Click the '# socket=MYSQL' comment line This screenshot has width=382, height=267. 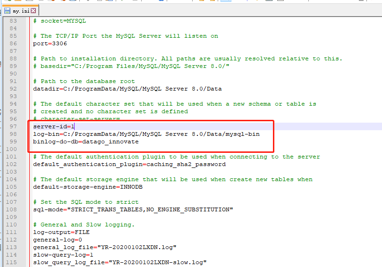coord(59,21)
